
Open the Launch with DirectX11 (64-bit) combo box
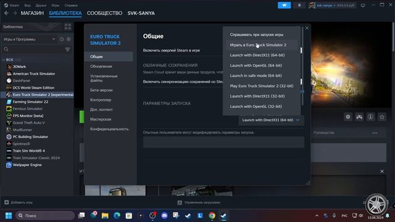coord(271,120)
